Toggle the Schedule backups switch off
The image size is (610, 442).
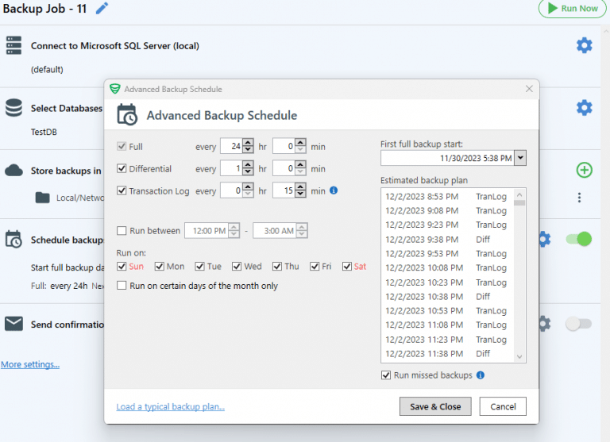(579, 239)
